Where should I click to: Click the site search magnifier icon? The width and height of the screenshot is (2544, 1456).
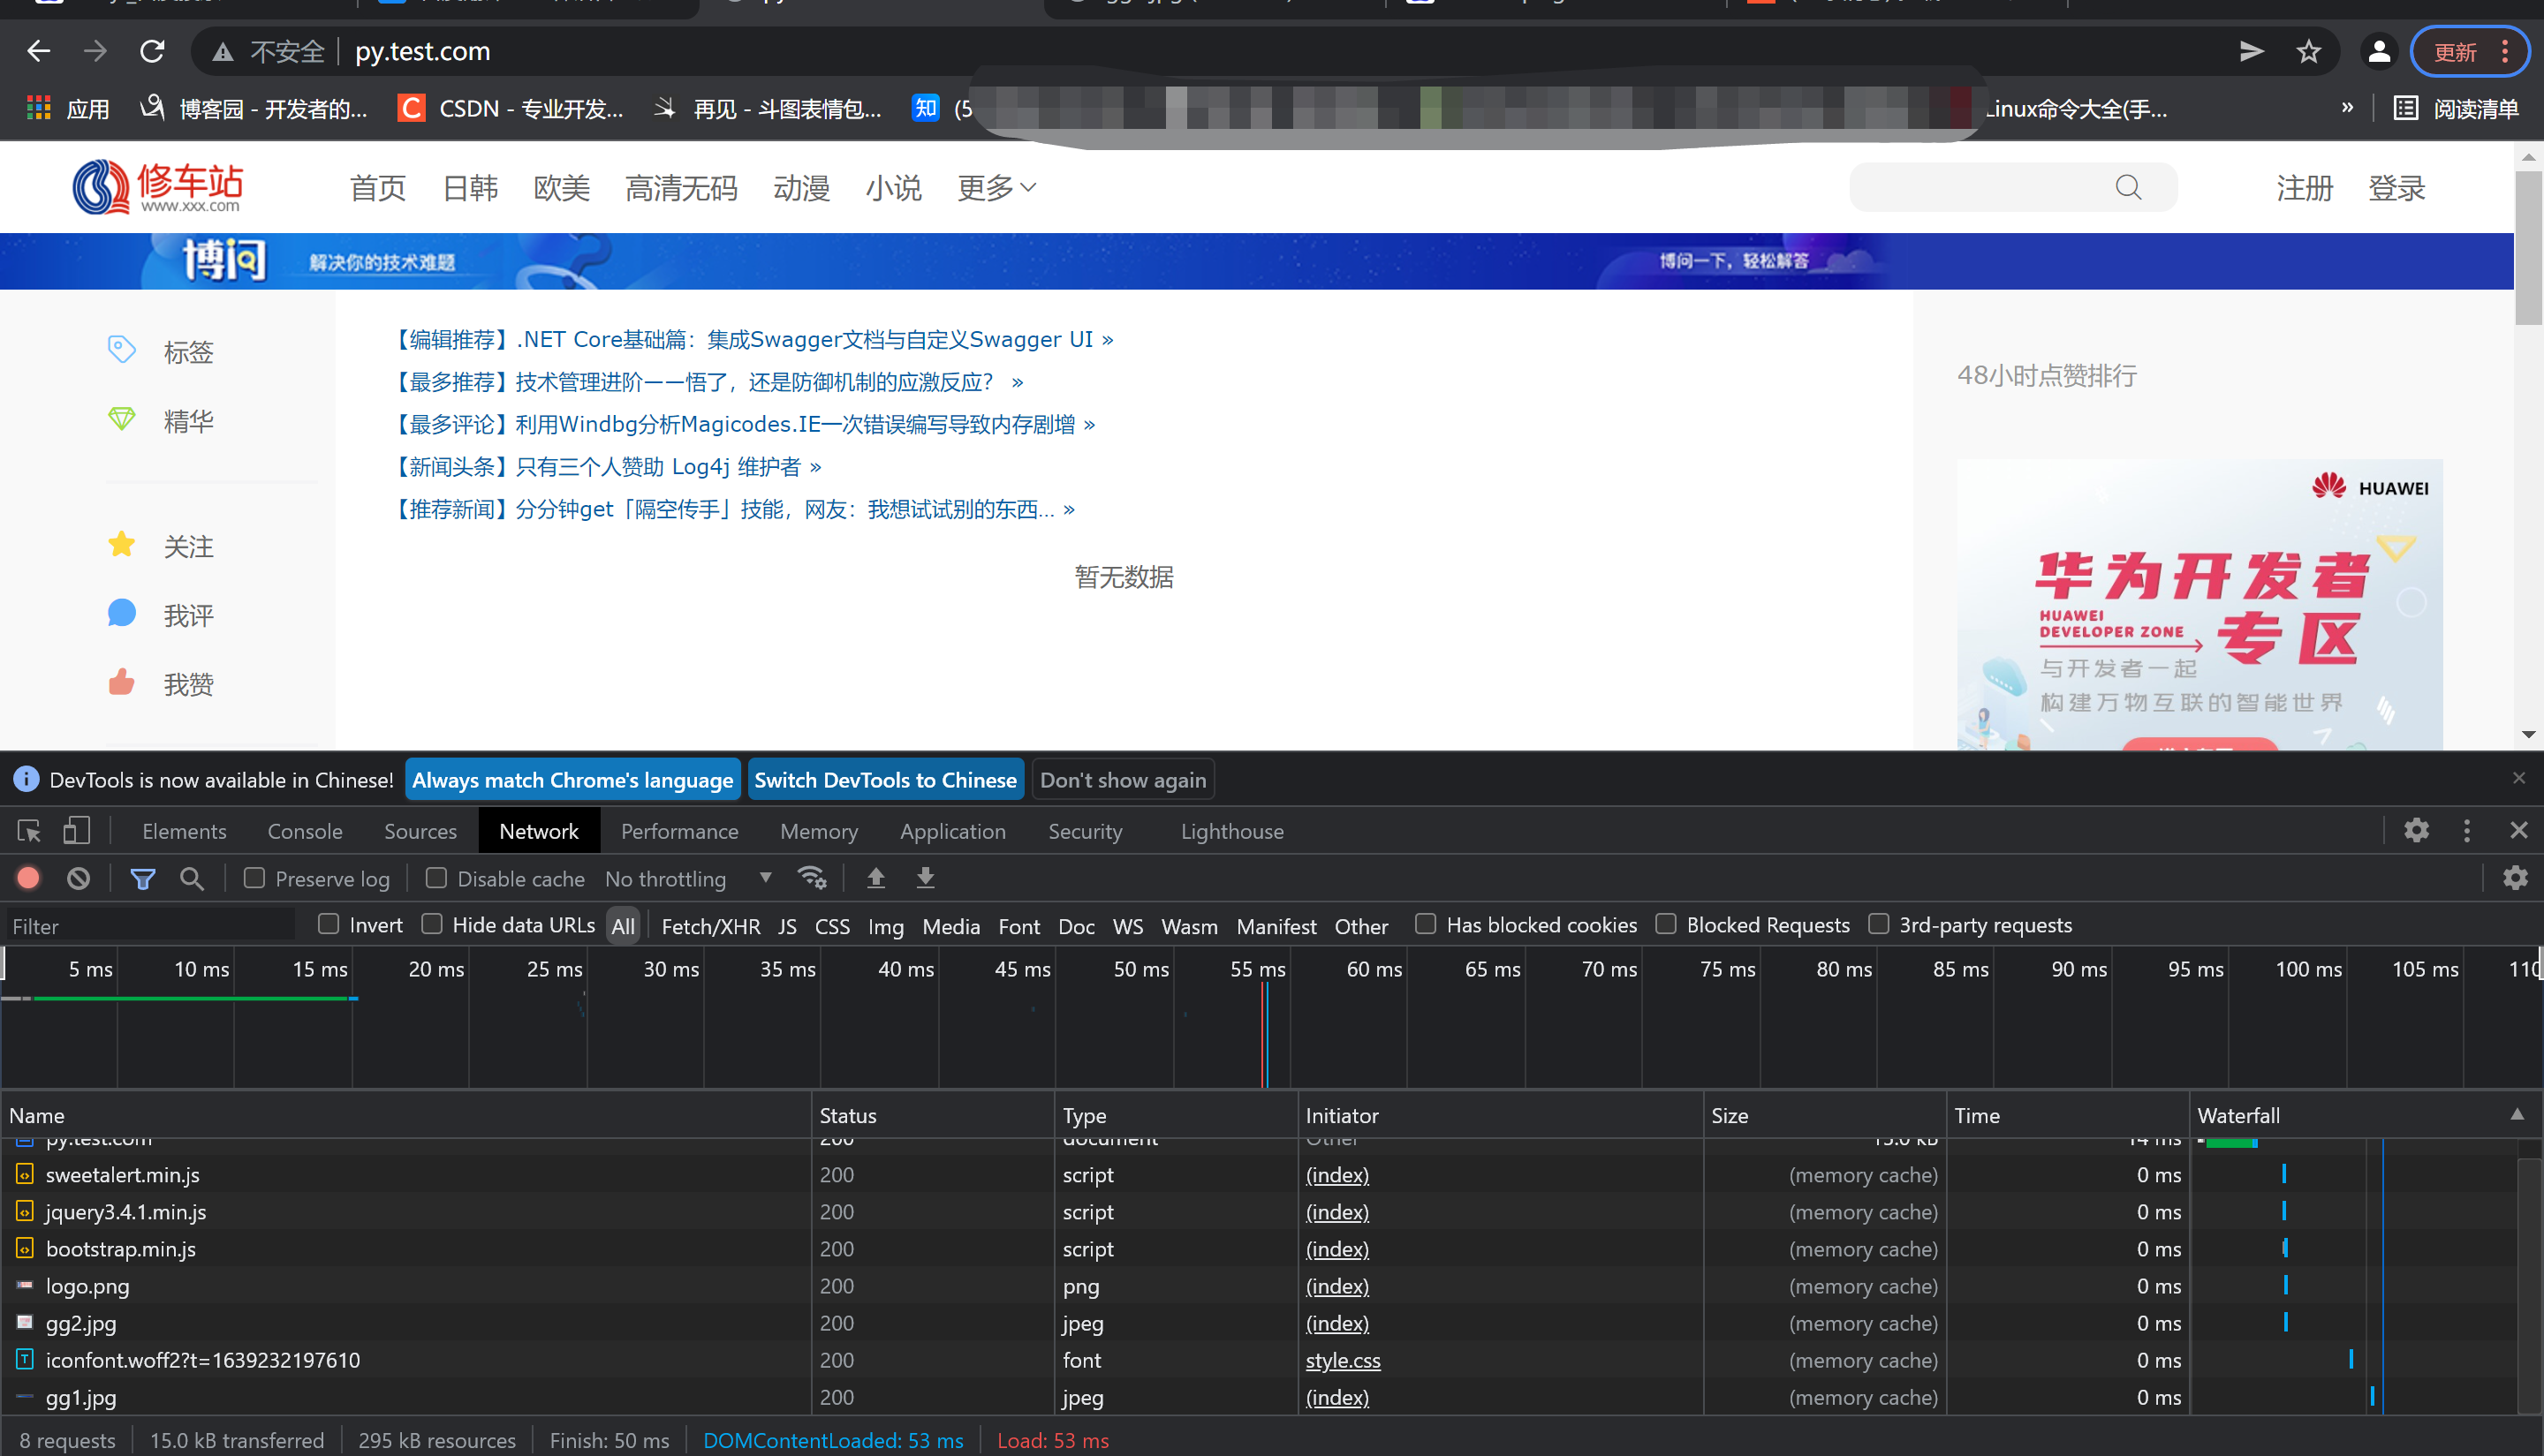coord(2128,187)
